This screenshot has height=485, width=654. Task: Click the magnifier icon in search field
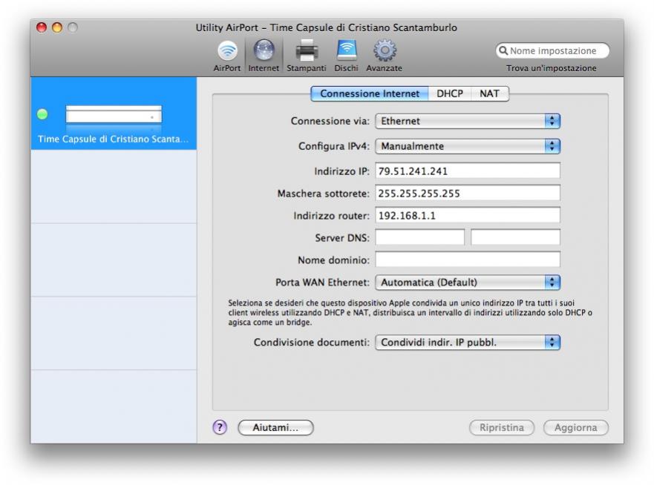pyautogui.click(x=503, y=50)
